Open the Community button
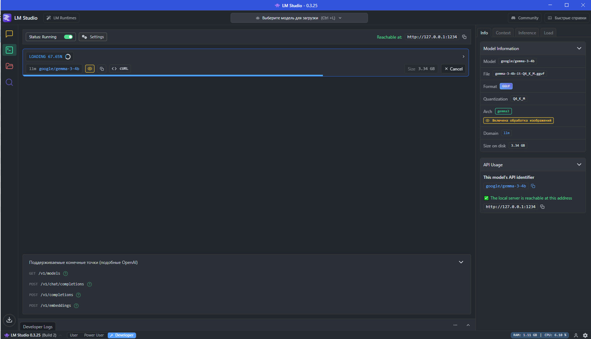This screenshot has width=591, height=339. pos(525,18)
